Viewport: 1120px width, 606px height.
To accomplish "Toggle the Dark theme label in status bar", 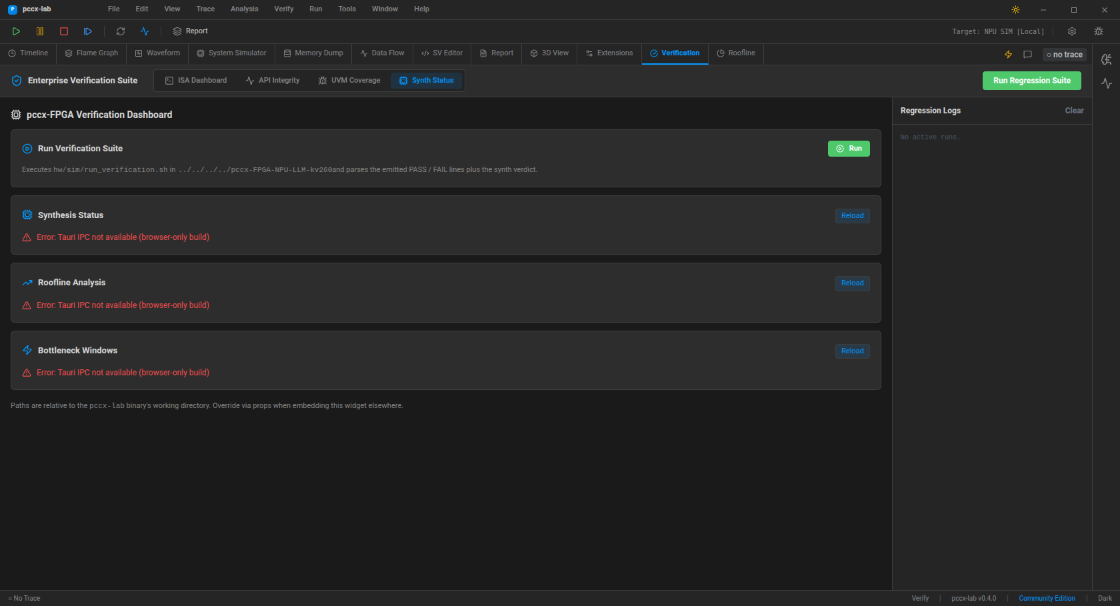I will coord(1105,598).
